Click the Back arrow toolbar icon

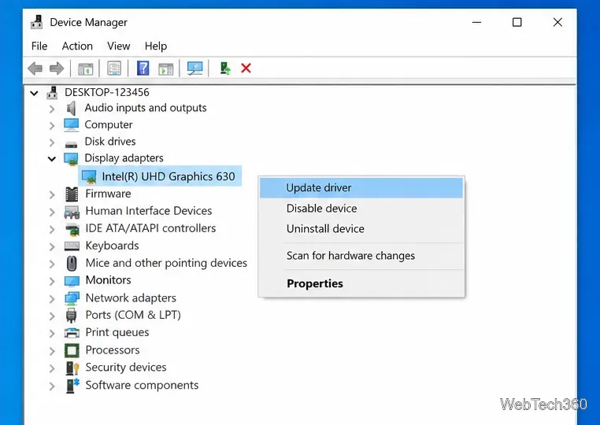tap(35, 68)
